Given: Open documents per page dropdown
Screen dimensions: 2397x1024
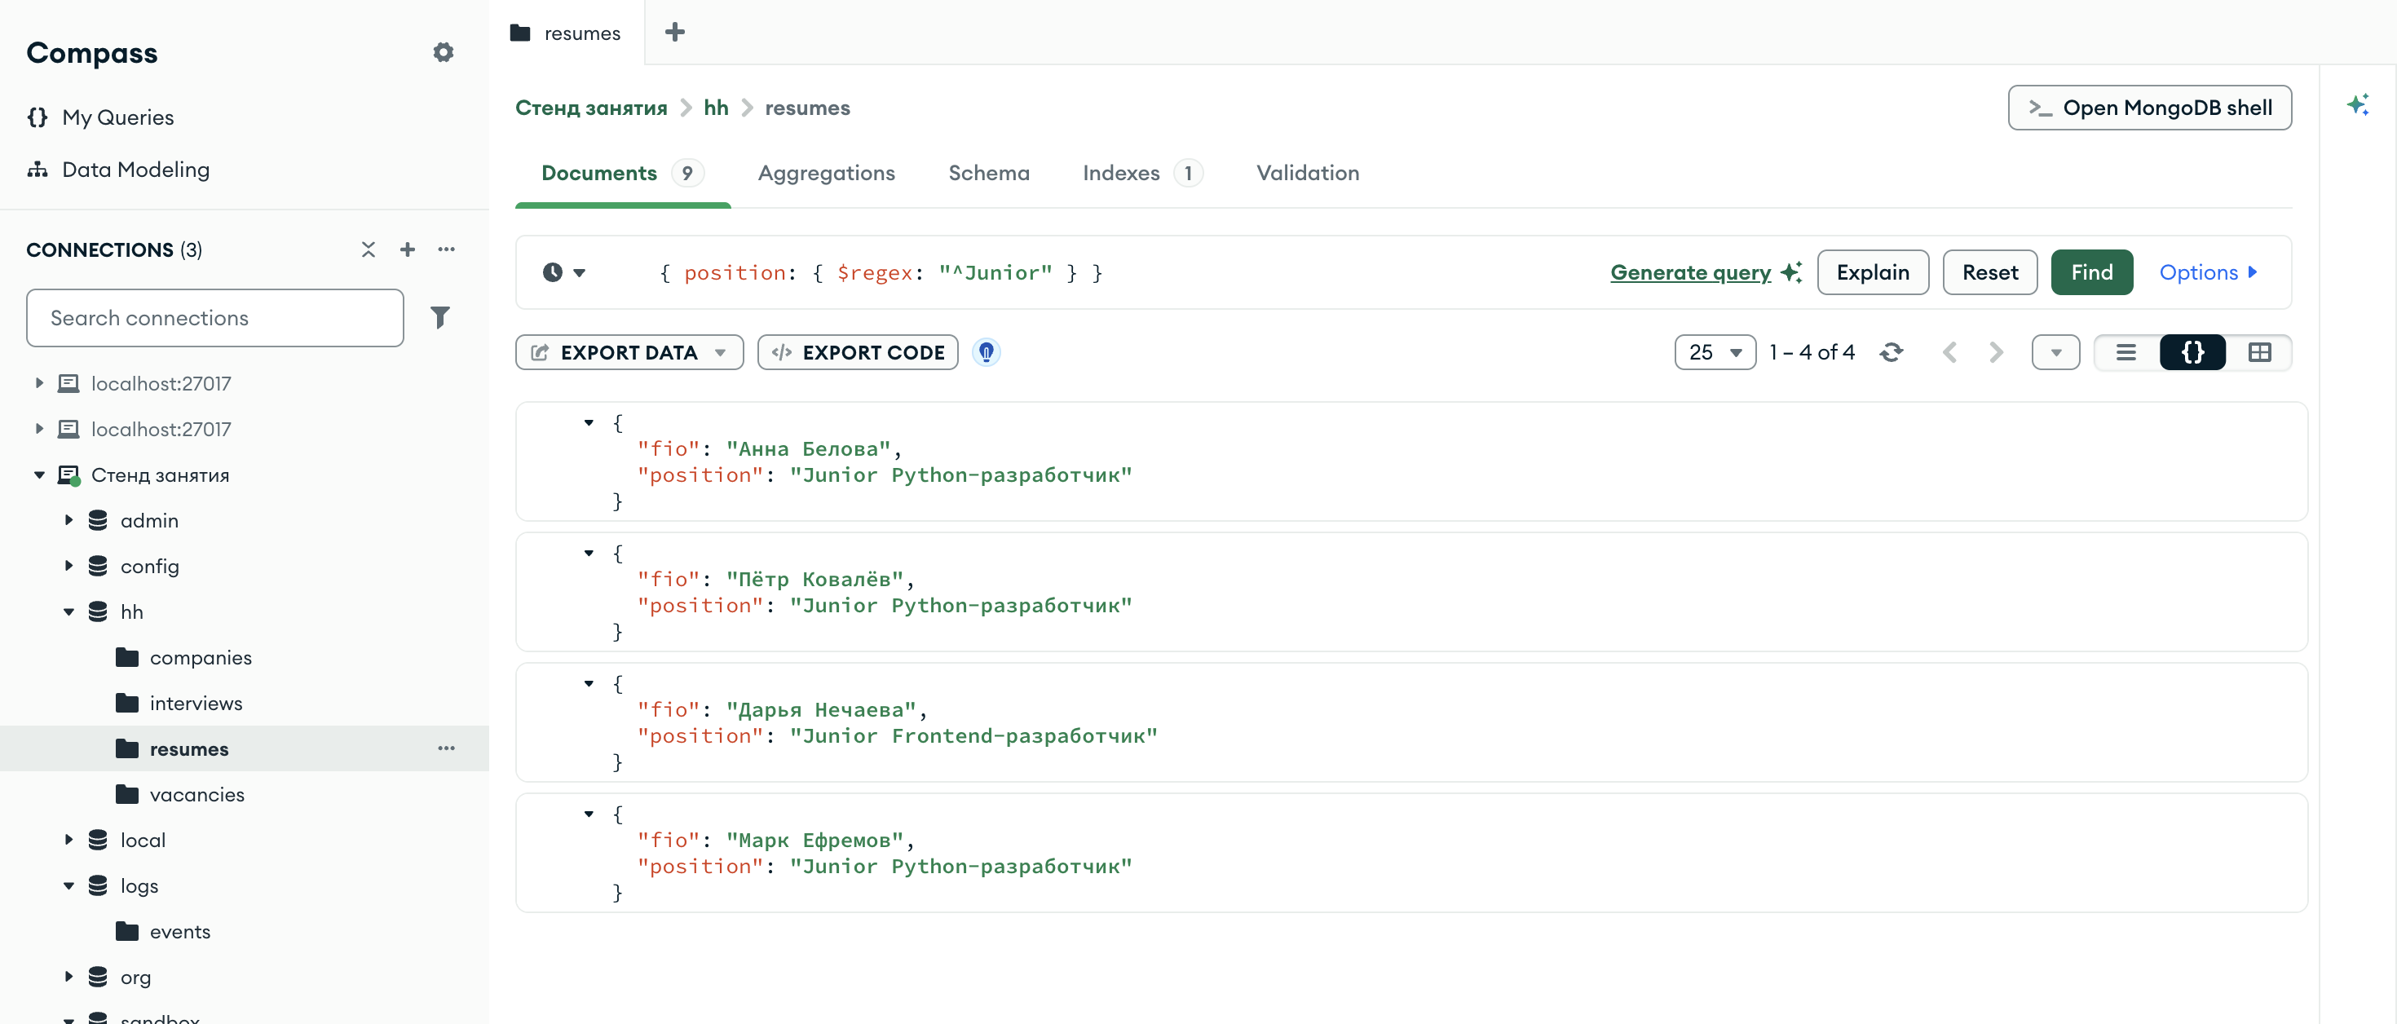Looking at the screenshot, I should click(x=1715, y=352).
